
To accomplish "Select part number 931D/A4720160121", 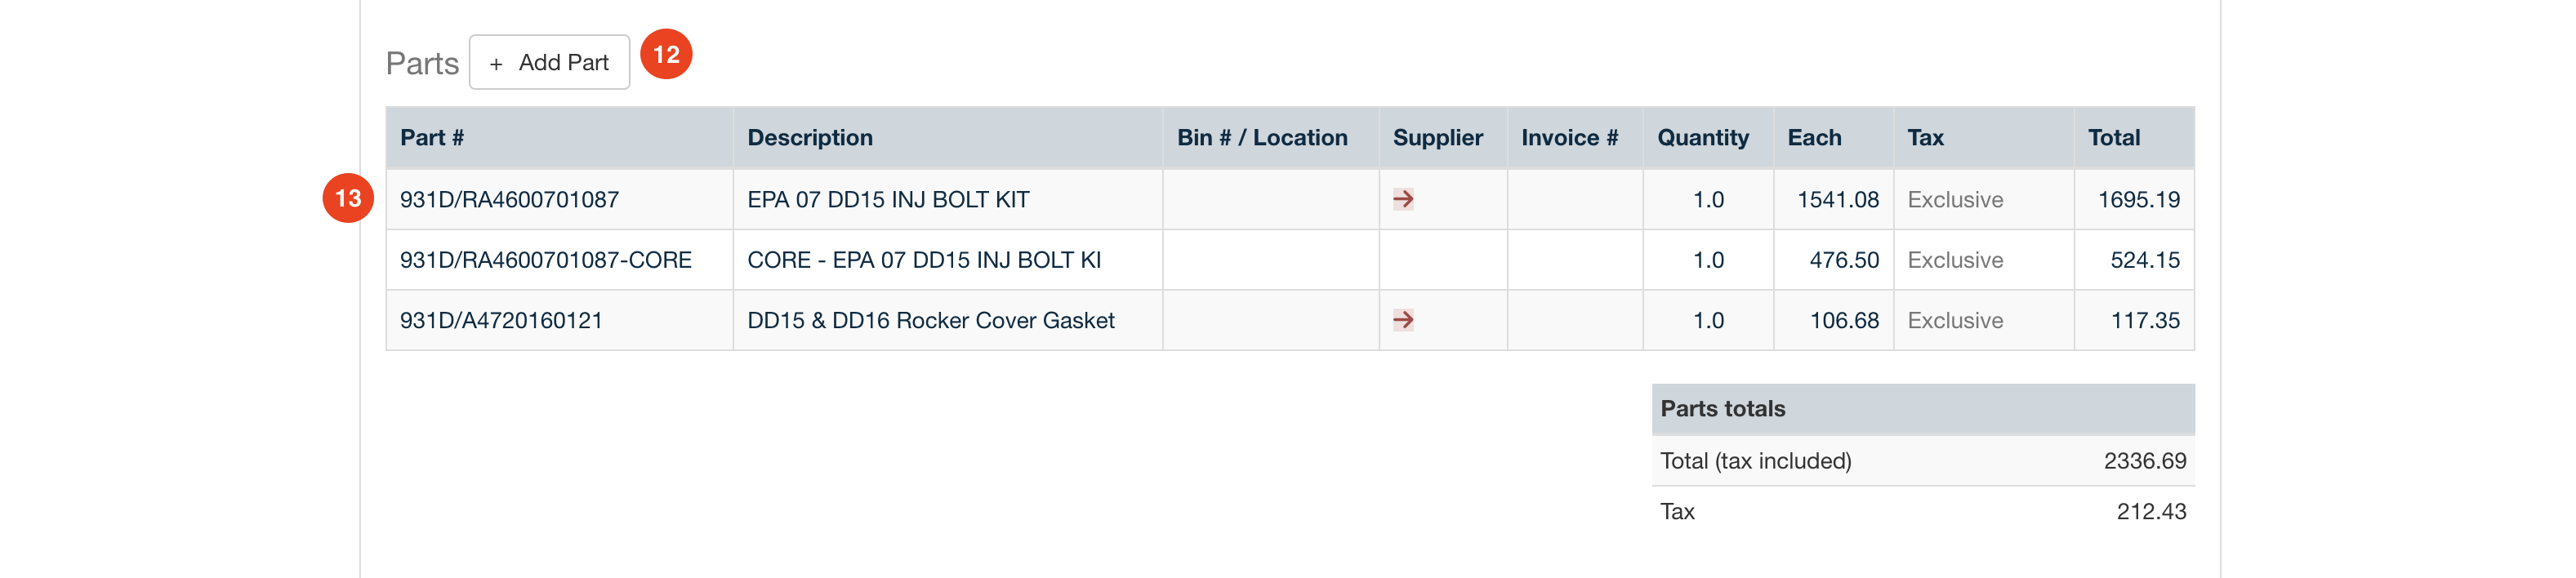I will pyautogui.click(x=501, y=321).
